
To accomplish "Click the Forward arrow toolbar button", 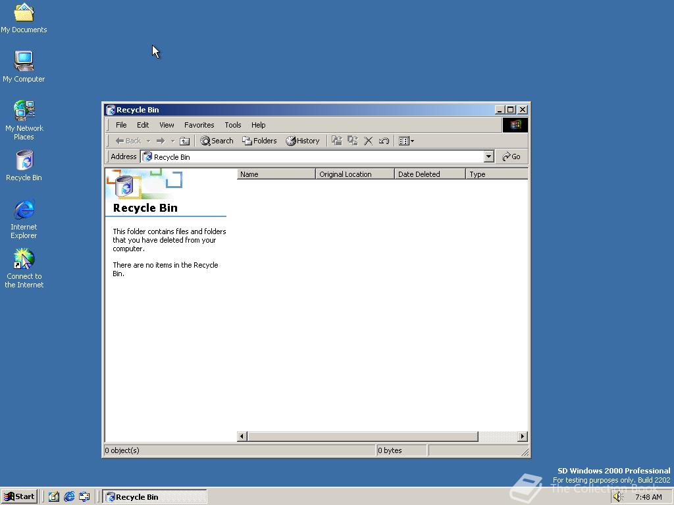I will click(x=161, y=141).
